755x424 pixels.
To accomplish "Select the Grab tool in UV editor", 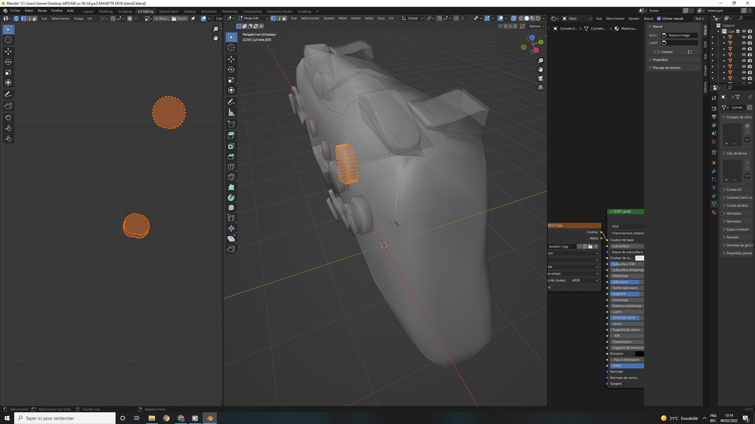I will [x=8, y=118].
